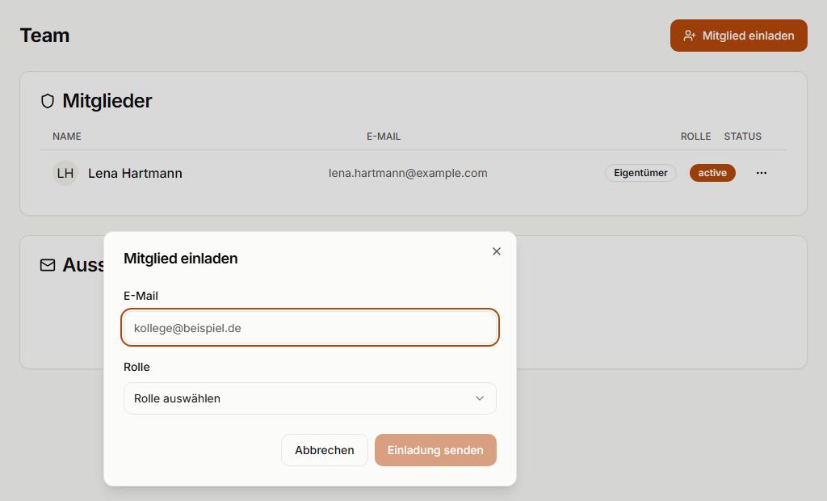This screenshot has width=827, height=501.
Task: Click the Mitglied einladen header button
Action: 738,36
